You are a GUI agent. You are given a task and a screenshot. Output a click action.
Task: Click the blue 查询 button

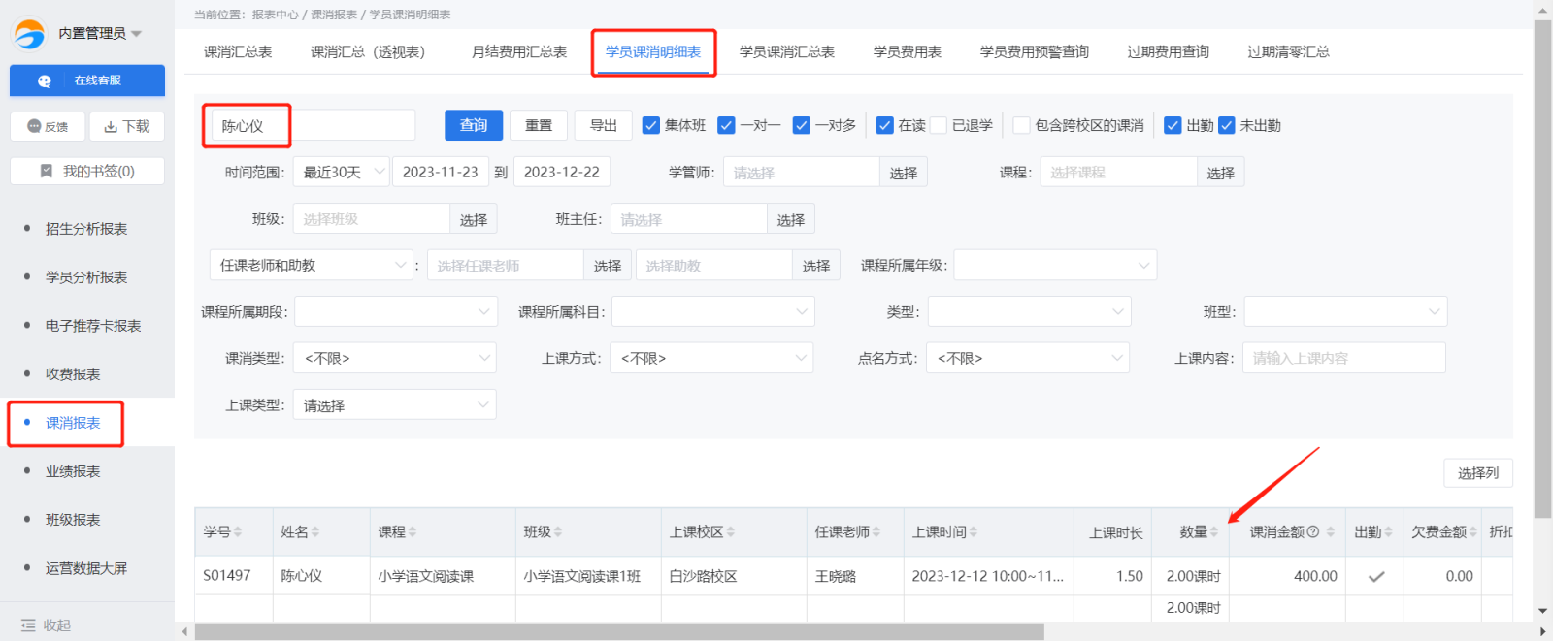[474, 125]
